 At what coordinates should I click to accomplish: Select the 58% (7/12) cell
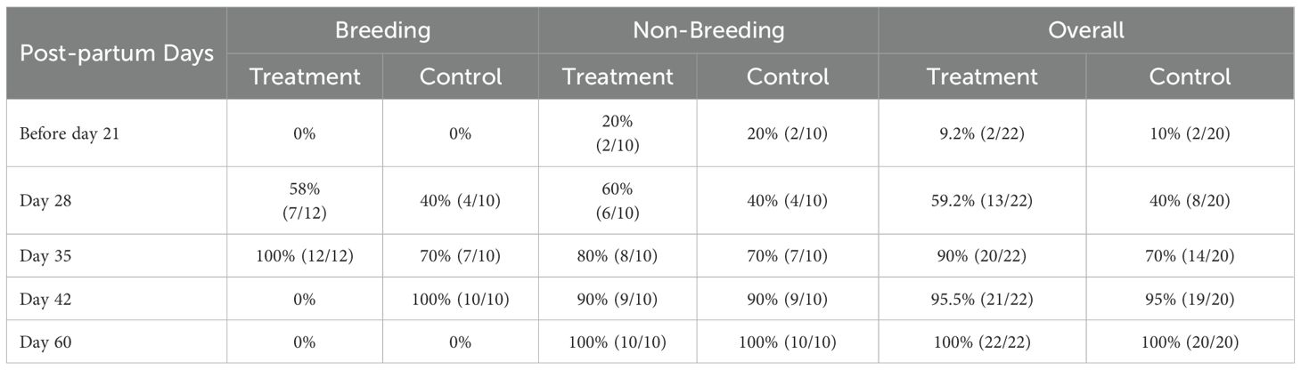point(305,201)
